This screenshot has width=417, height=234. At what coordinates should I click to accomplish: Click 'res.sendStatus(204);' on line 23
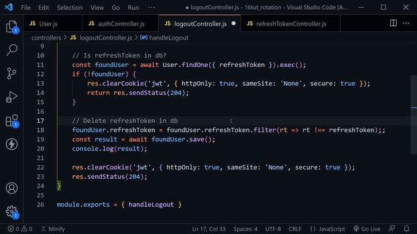(109, 177)
